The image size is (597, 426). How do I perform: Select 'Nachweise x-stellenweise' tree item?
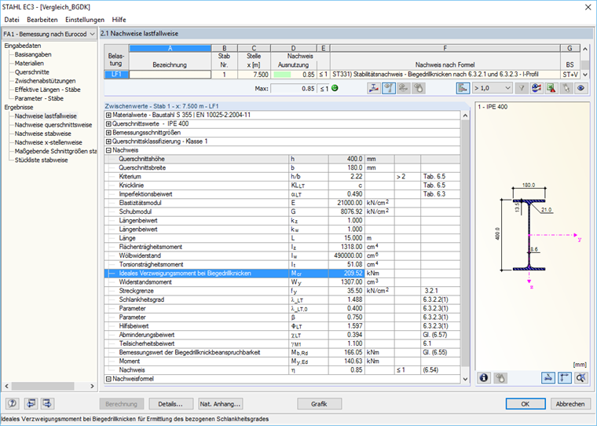coord(49,142)
